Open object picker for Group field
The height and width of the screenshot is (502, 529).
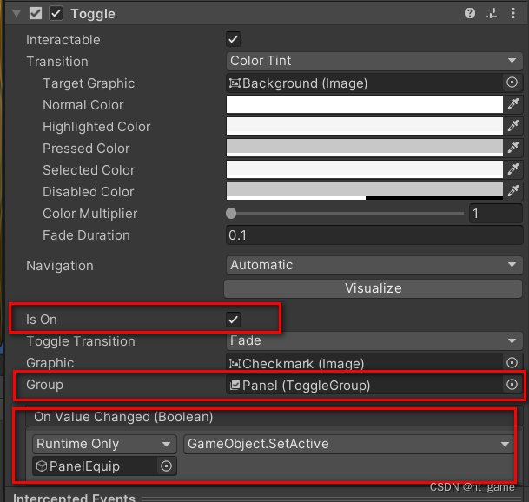pyautogui.click(x=512, y=385)
